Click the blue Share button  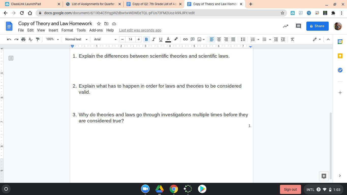[x=317, y=26]
